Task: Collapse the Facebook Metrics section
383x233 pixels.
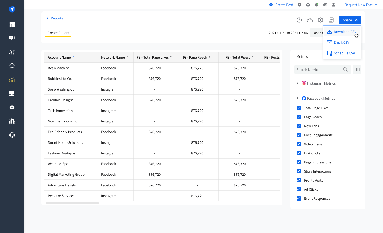Action: pos(298,99)
